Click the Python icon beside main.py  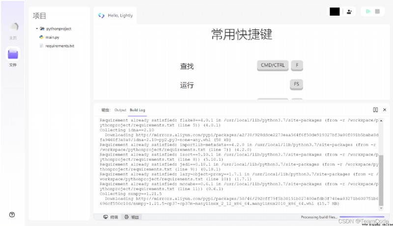[x=41, y=37]
